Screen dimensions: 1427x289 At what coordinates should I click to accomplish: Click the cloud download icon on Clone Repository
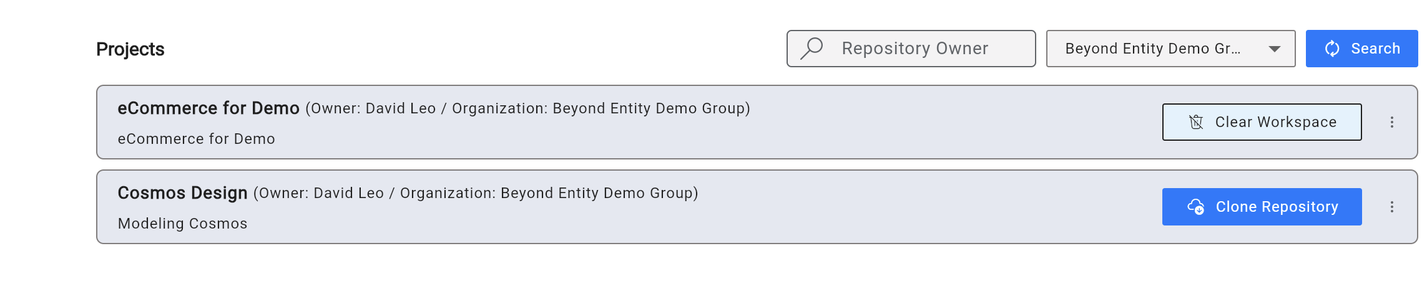(1195, 207)
